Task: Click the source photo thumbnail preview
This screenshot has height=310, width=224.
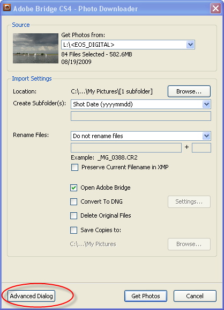Action: click(35, 48)
